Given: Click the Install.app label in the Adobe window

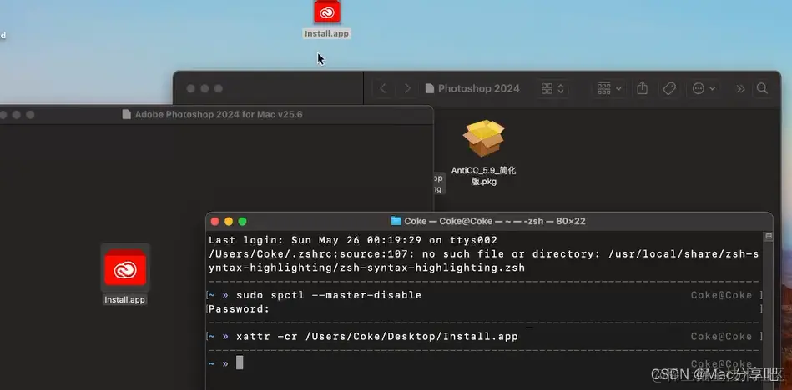Looking at the screenshot, I should point(124,300).
